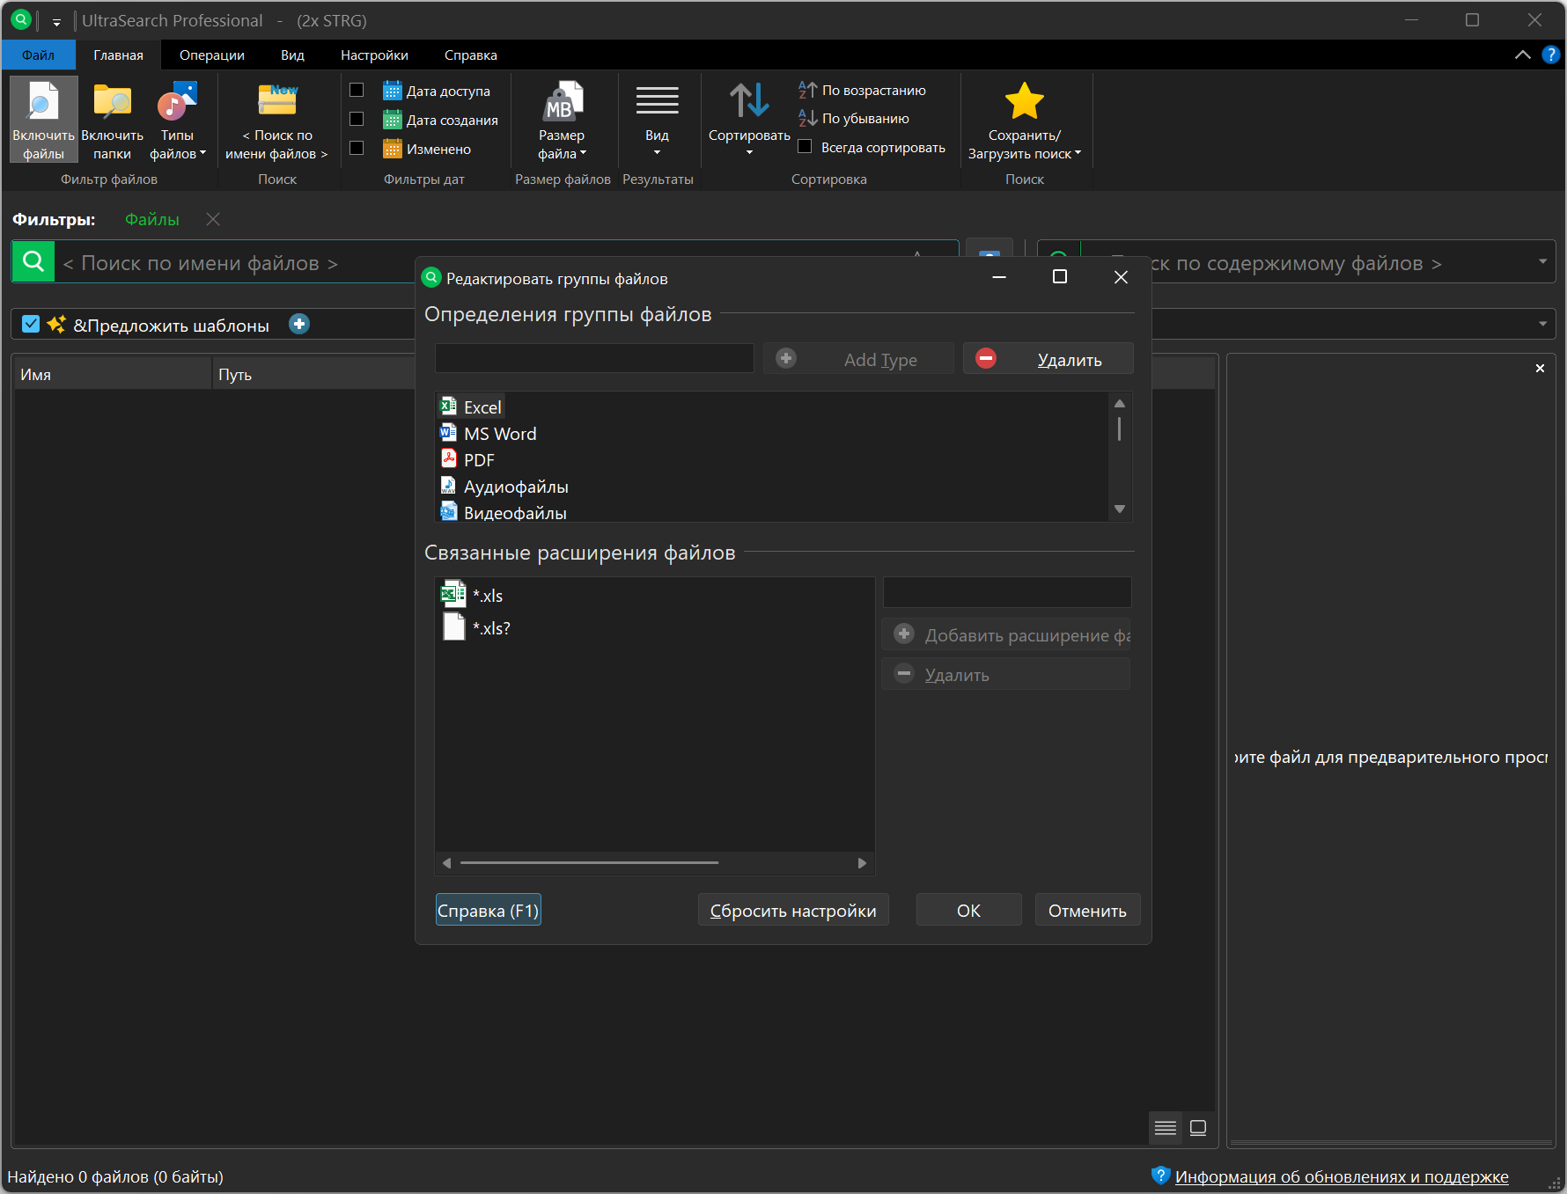Click the Удалить group button
Image resolution: width=1567 pixels, height=1194 pixels.
(x=1048, y=359)
